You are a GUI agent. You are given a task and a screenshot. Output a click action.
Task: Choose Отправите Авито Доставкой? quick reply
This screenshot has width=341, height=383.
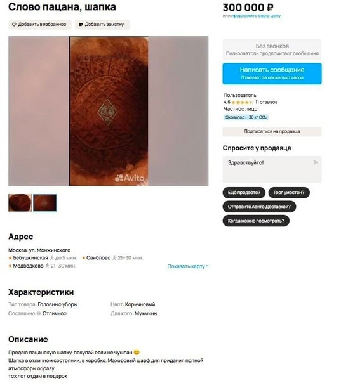[x=259, y=207]
